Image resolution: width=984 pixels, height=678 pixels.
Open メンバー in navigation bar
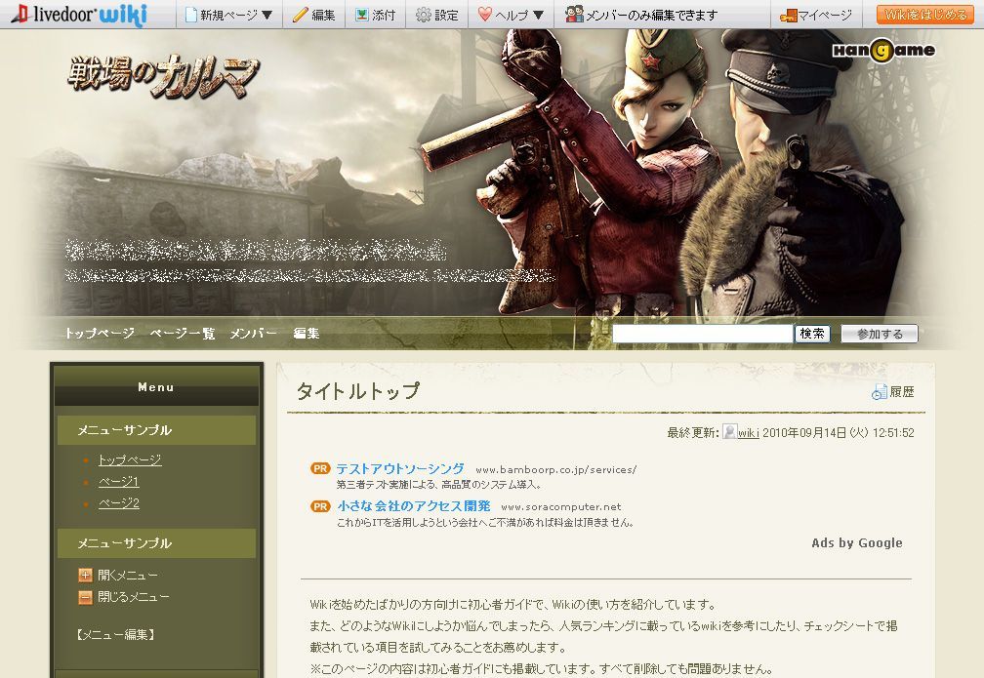coord(253,333)
